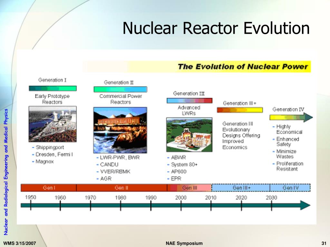Select 'The Evolution of Nuclear Power' banner text
This screenshot has height=247, width=330.
243,67
